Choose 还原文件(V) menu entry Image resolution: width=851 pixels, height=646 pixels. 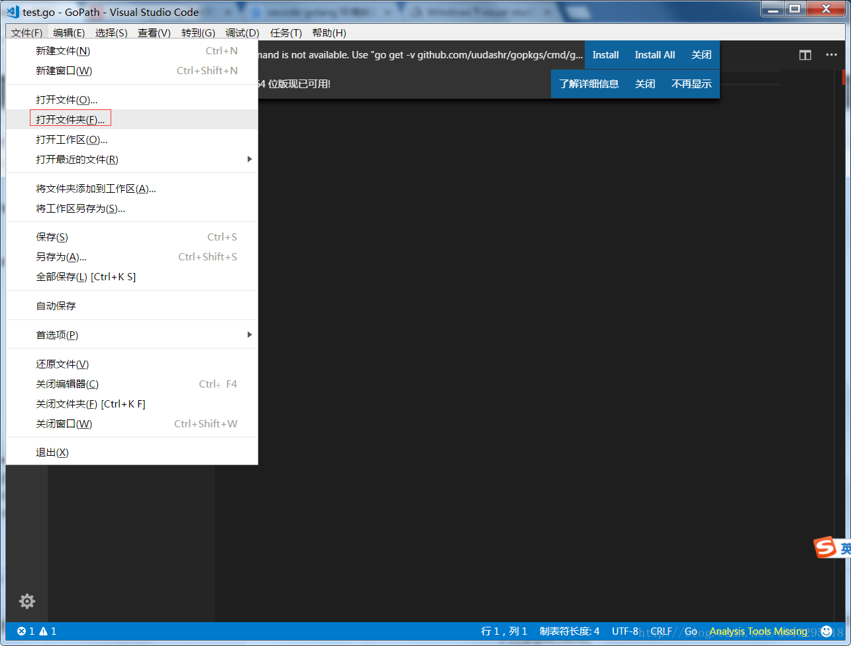click(x=132, y=364)
